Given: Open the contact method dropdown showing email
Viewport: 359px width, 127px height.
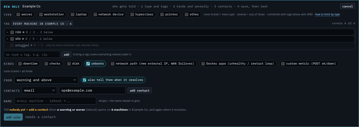Looking at the screenshot, I should point(40,91).
